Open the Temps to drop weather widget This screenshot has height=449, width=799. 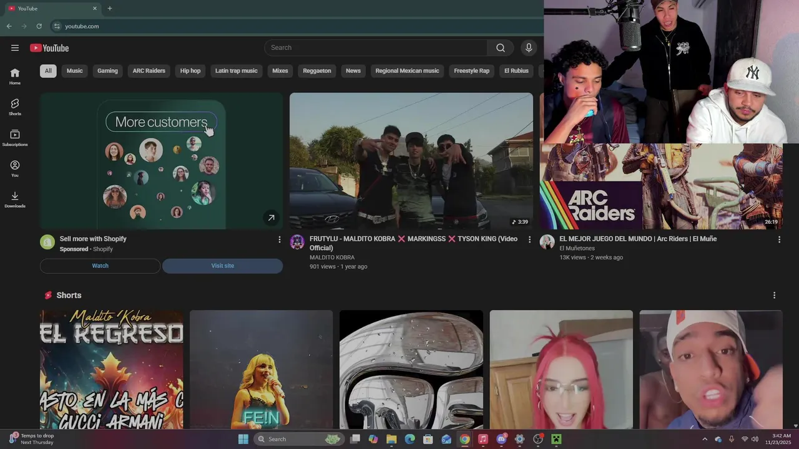(31, 439)
